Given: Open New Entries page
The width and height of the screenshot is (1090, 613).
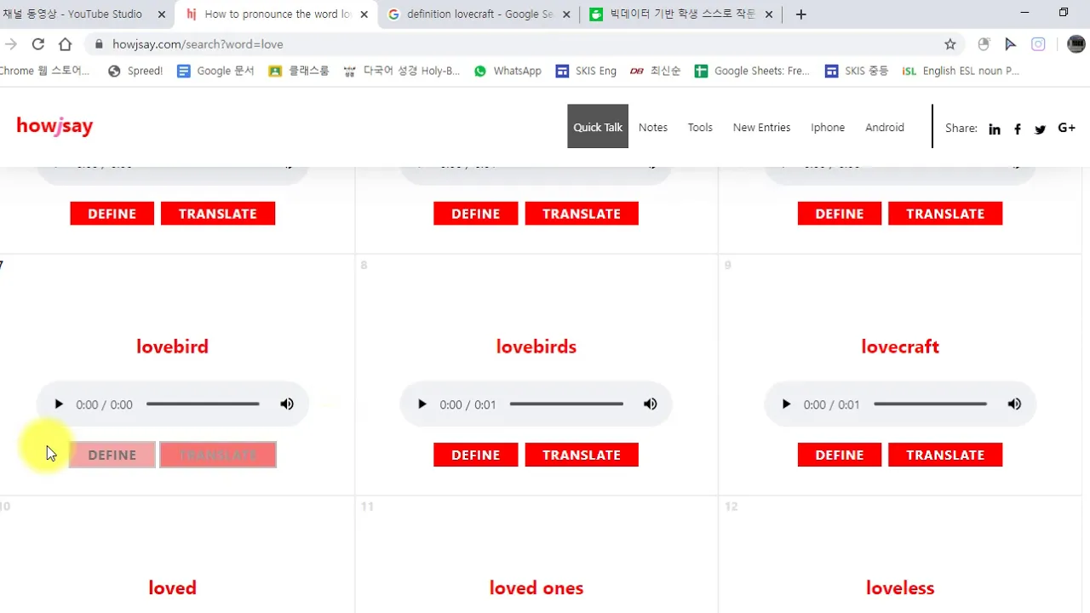Looking at the screenshot, I should click(761, 127).
